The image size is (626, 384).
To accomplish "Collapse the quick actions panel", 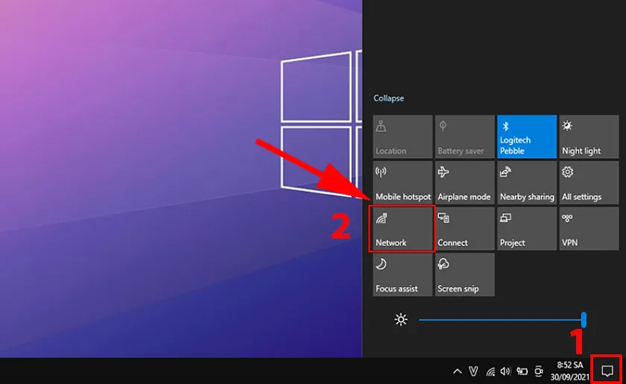I will [x=388, y=98].
